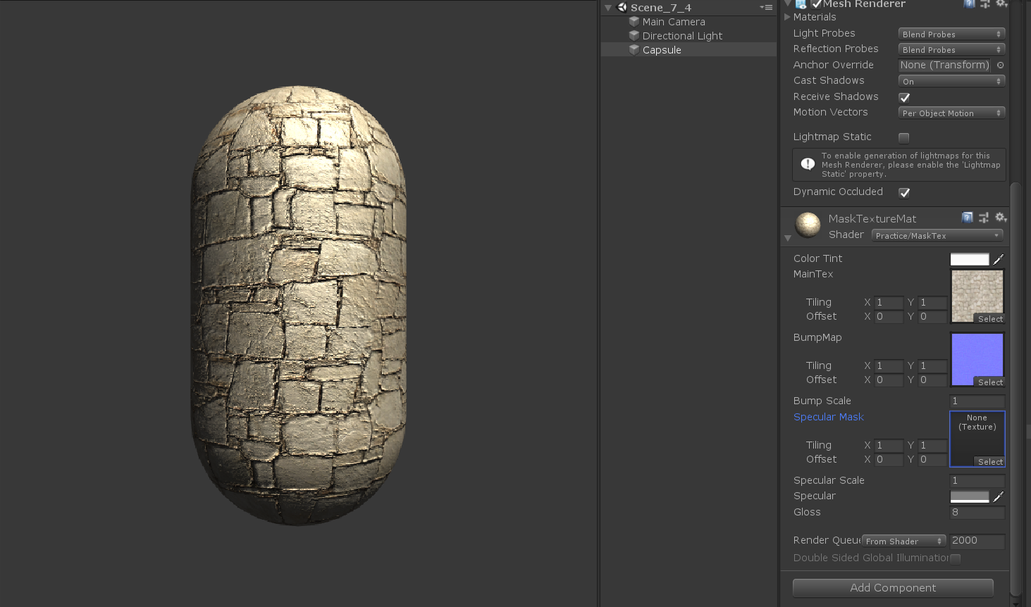Select Capsule in hierarchy
Viewport: 1031px width, 607px height.
click(689, 50)
